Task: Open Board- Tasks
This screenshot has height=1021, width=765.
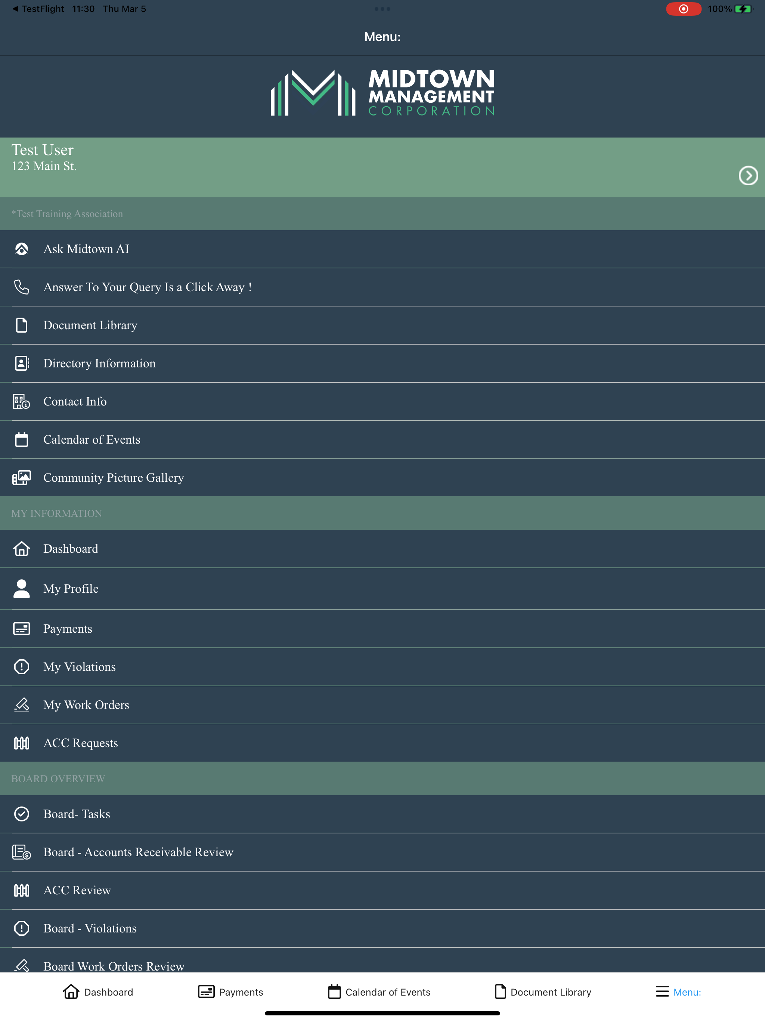Action: [382, 814]
